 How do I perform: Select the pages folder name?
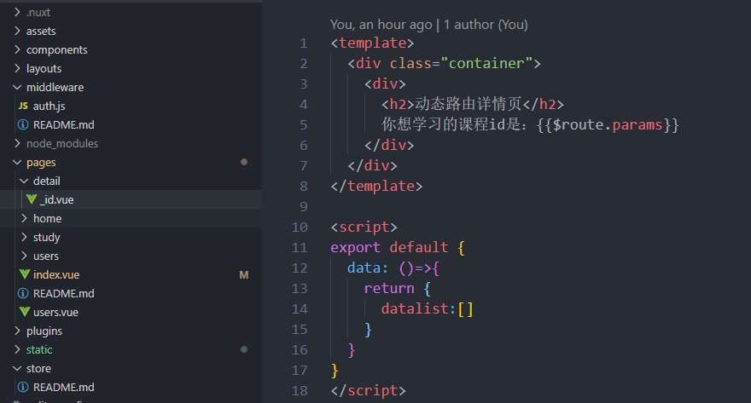41,163
